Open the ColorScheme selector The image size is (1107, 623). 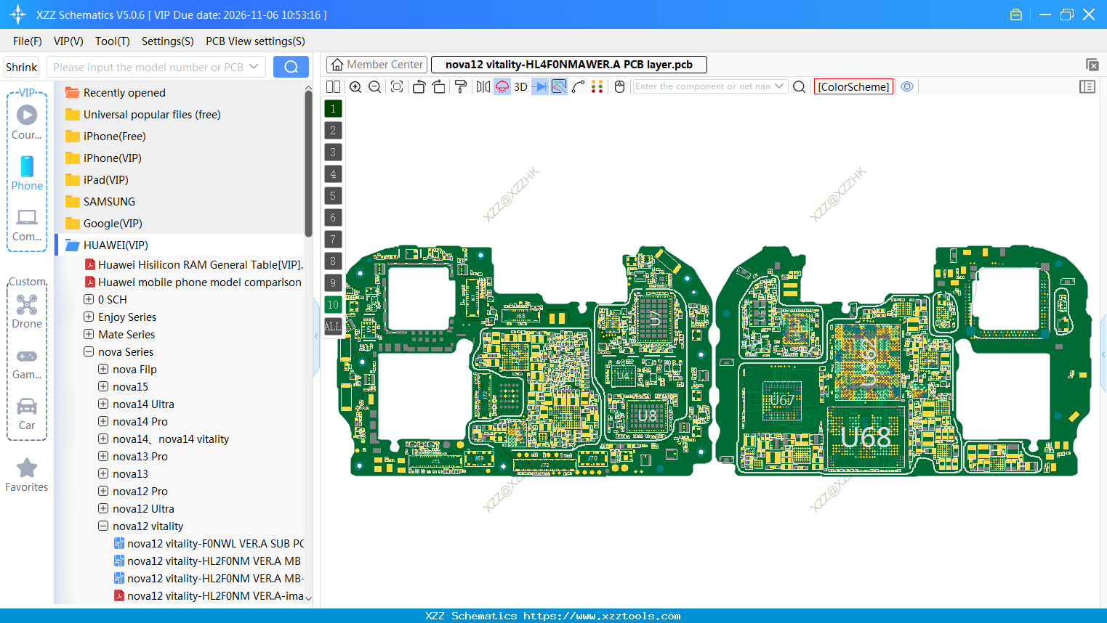tap(853, 86)
